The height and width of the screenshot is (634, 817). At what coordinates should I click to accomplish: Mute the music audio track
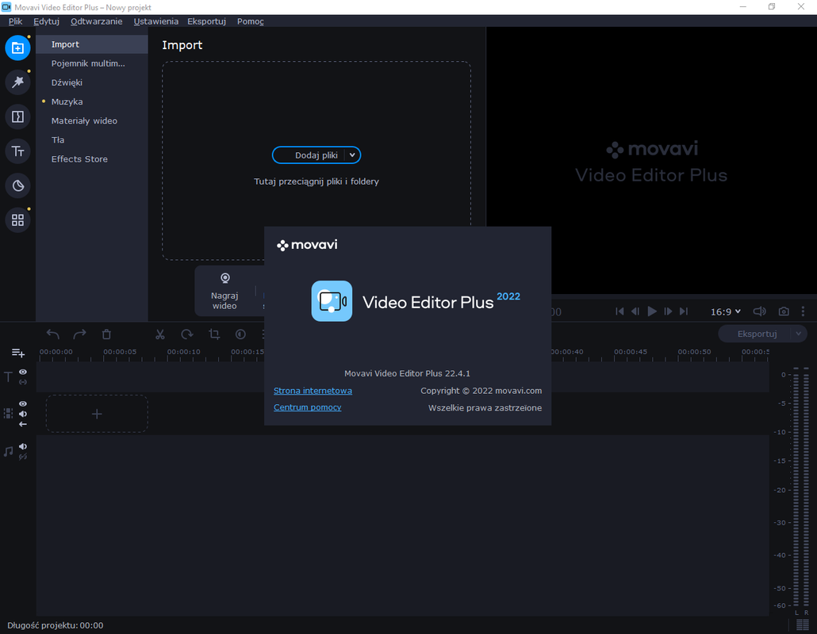[23, 447]
